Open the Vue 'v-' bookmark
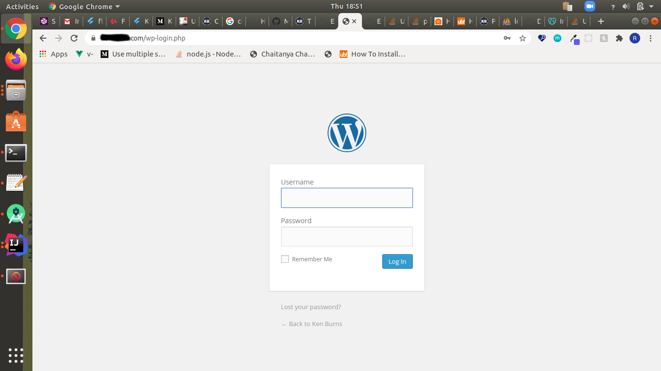Image resolution: width=661 pixels, height=371 pixels. pos(85,54)
